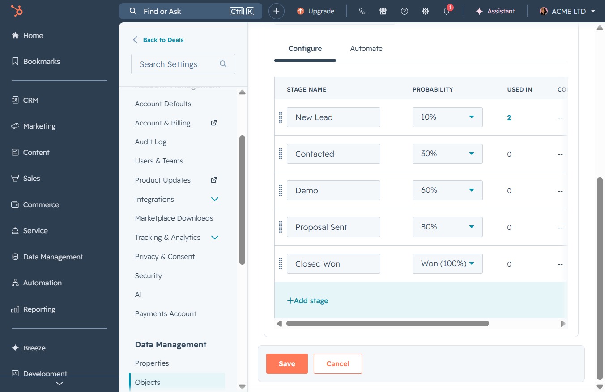Click the external link icon beside Product Updates
Image resolution: width=605 pixels, height=392 pixels.
click(x=214, y=180)
